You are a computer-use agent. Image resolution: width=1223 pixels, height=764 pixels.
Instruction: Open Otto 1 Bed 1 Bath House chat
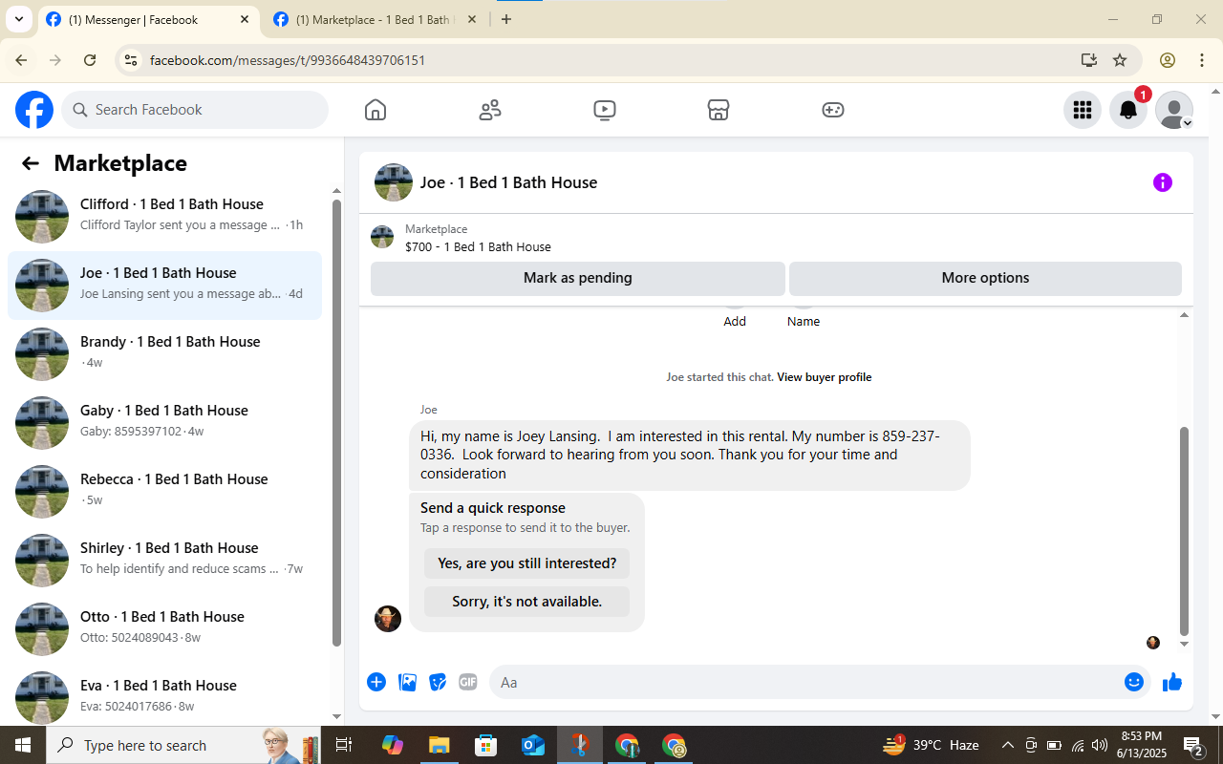point(164,629)
